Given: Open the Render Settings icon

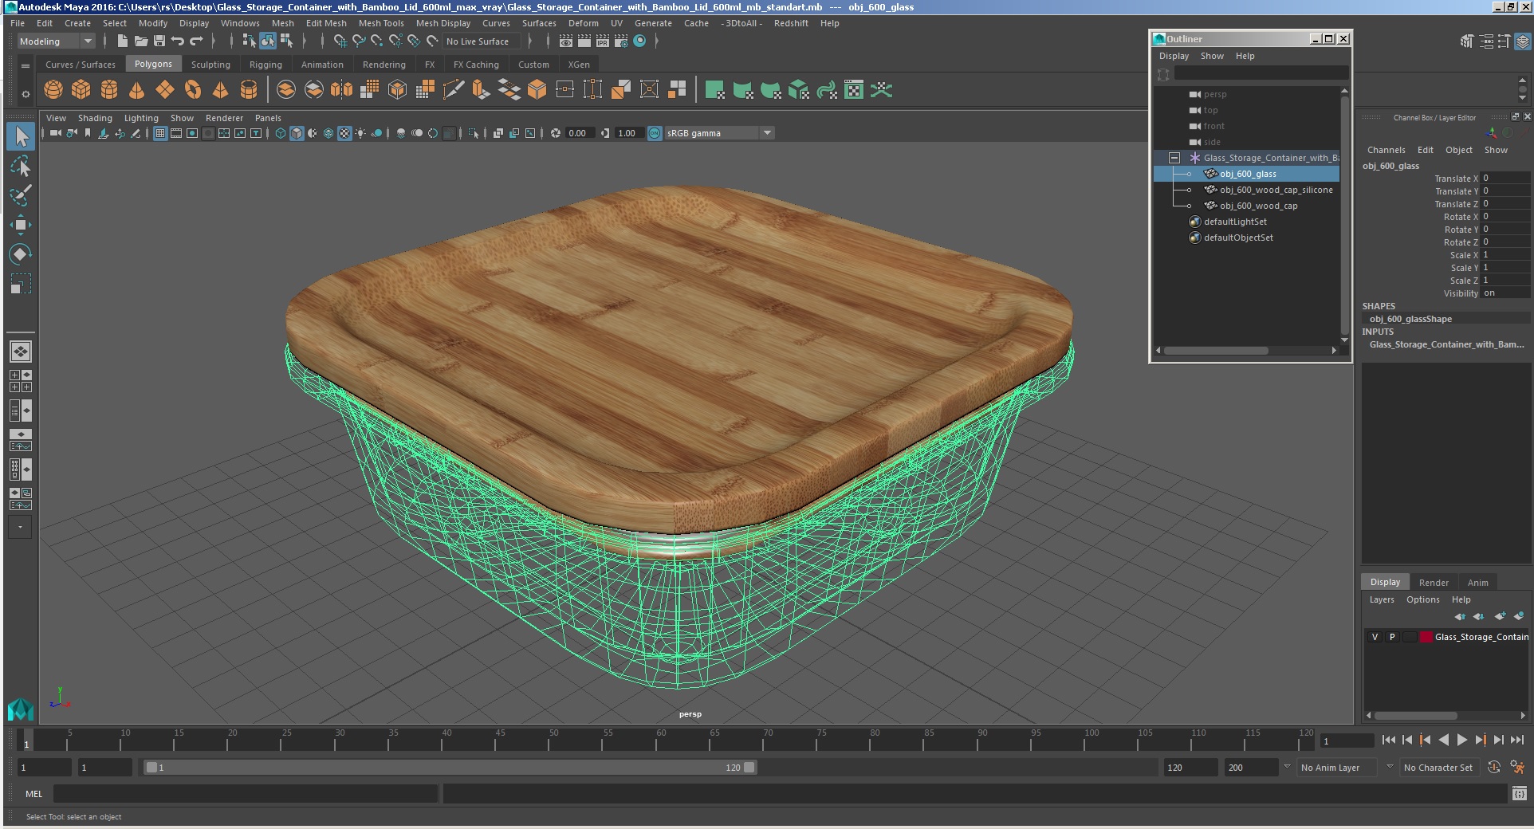Looking at the screenshot, I should [x=620, y=41].
